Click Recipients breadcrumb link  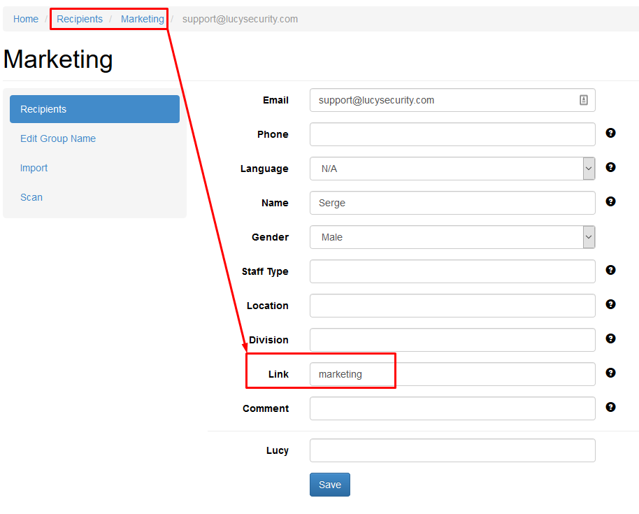pos(80,19)
